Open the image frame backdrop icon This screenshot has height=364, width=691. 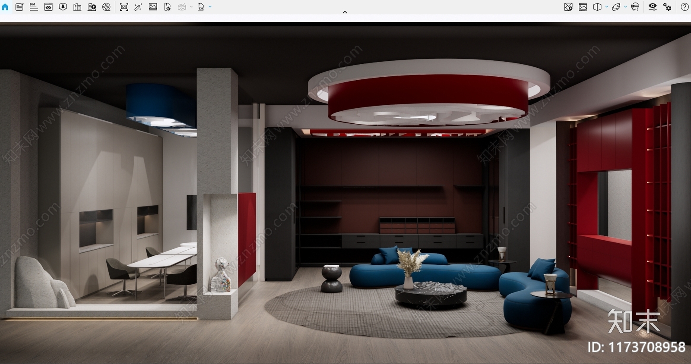coord(583,7)
